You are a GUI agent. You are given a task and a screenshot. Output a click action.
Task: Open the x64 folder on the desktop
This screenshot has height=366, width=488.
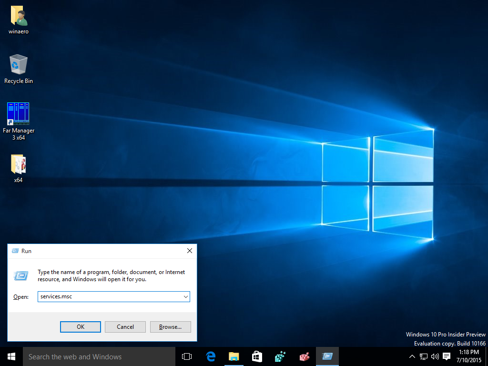(x=18, y=164)
